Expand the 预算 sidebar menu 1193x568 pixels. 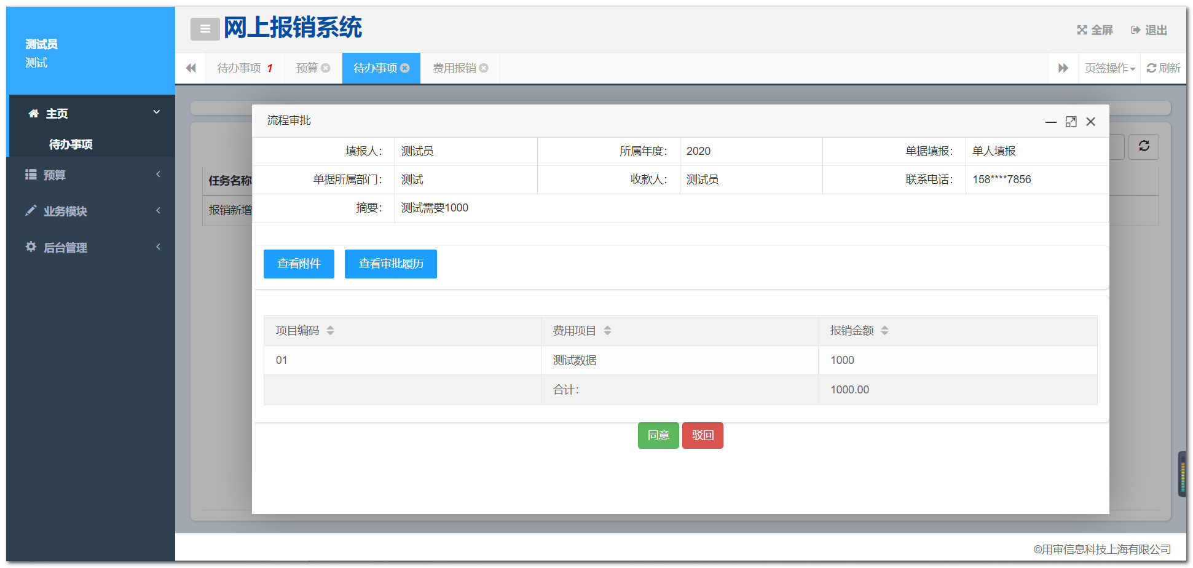[x=91, y=175]
